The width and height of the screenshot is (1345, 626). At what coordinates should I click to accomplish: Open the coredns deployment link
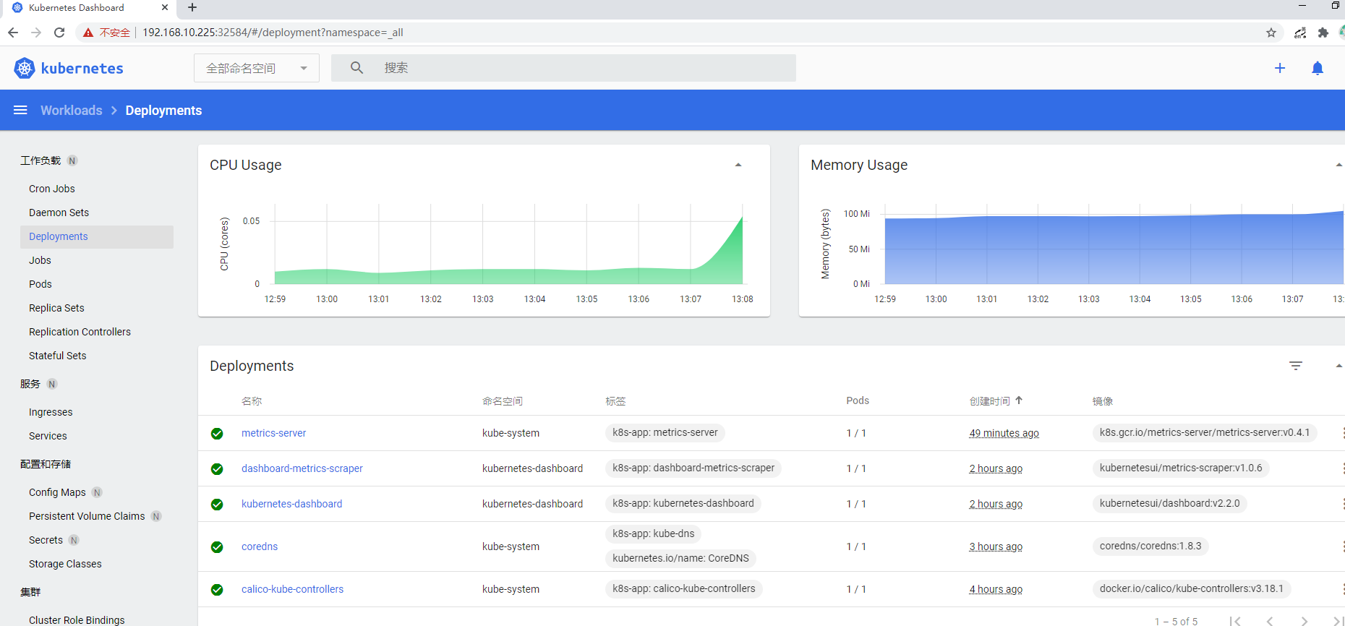coord(260,546)
